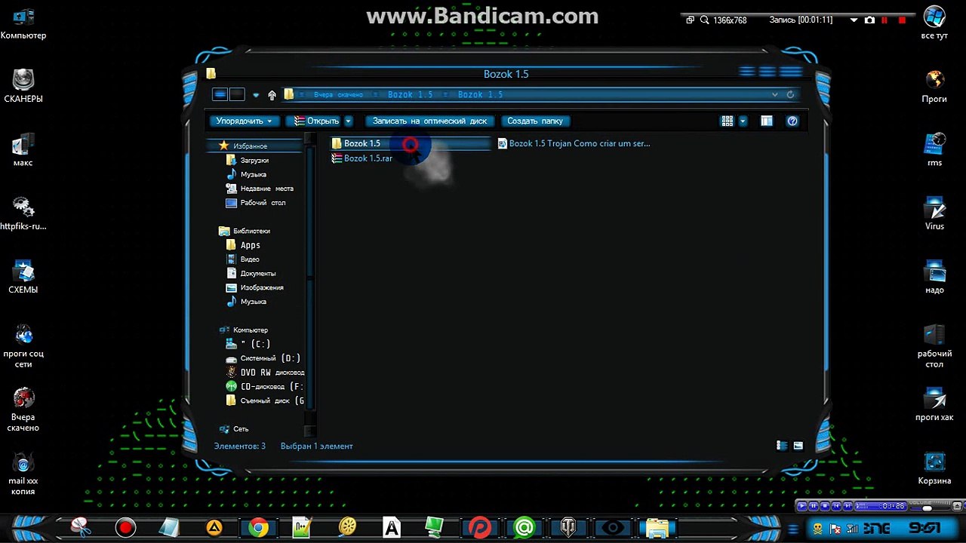Open the Bandicam dropdown arrow
966x543 pixels.
[854, 20]
